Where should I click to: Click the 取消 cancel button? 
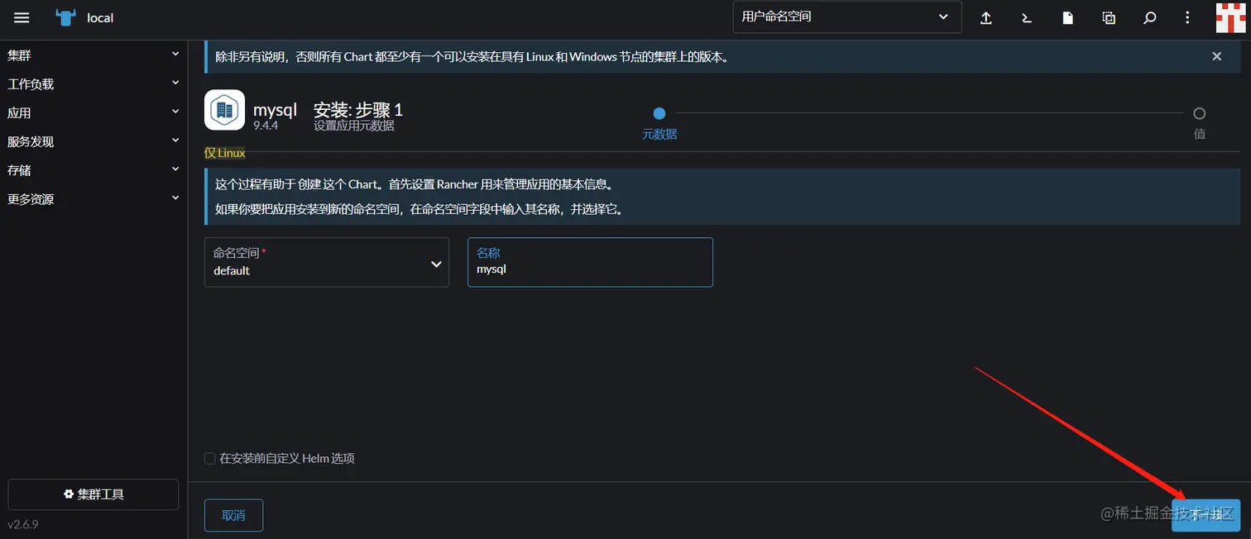click(x=233, y=515)
